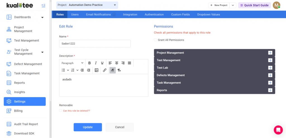The height and width of the screenshot is (138, 286).
Task: Expand the Project Management permissions
Action: tap(270, 53)
